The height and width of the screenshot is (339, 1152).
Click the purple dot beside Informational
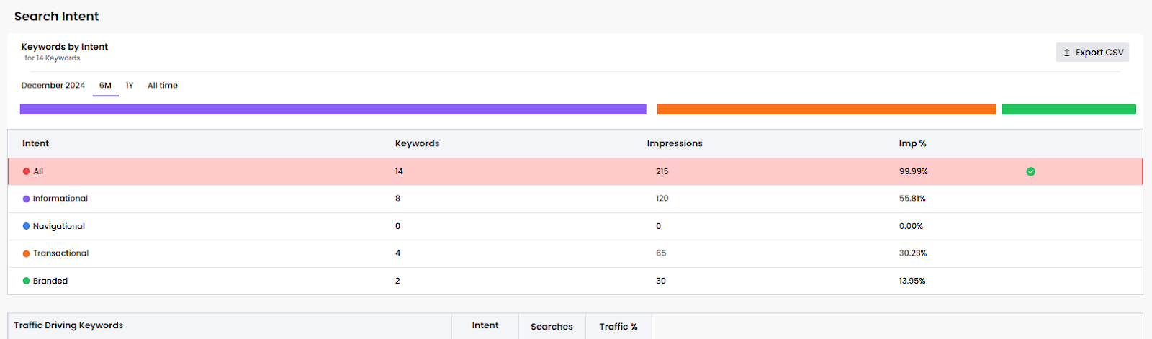click(x=26, y=199)
